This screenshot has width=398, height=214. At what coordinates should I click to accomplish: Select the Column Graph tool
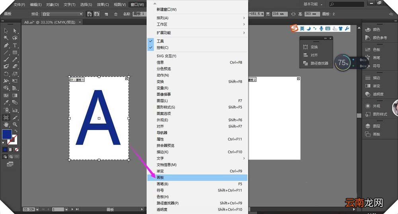(x=15, y=110)
